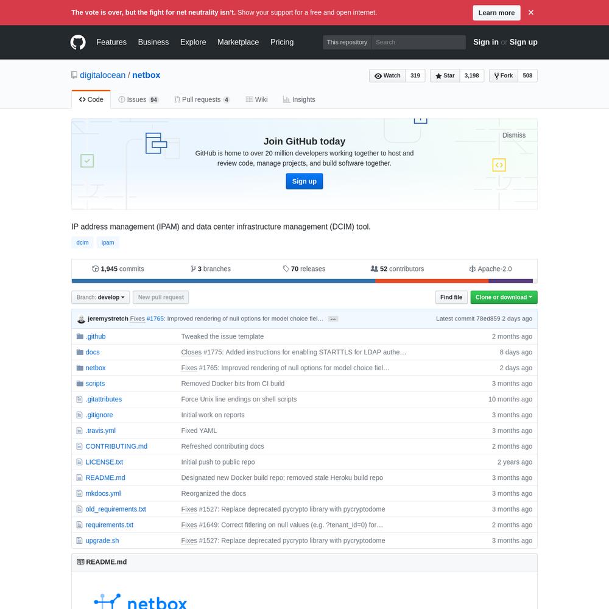Click Sign up in the header
The image size is (609, 609).
(523, 42)
